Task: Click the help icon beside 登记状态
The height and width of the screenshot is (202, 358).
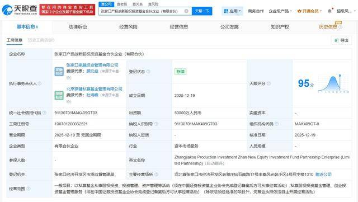Action: pyautogui.click(x=148, y=72)
